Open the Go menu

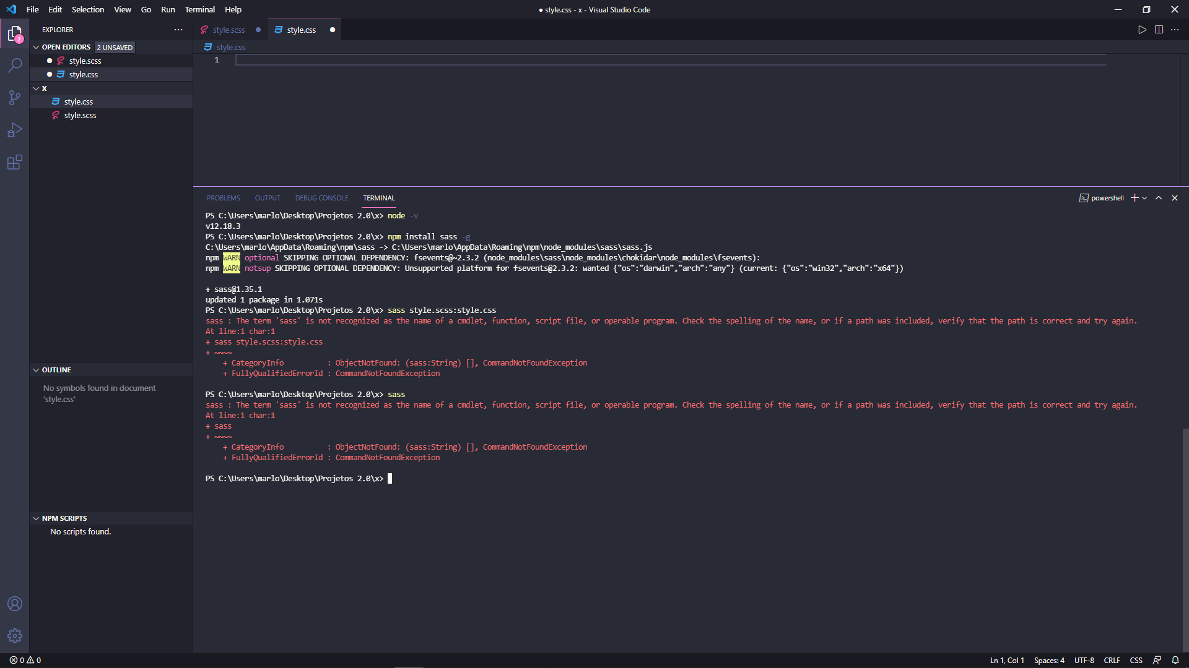146,9
